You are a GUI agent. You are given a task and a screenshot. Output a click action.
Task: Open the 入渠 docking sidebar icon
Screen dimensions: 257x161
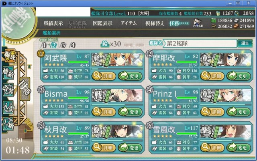(x=8, y=107)
